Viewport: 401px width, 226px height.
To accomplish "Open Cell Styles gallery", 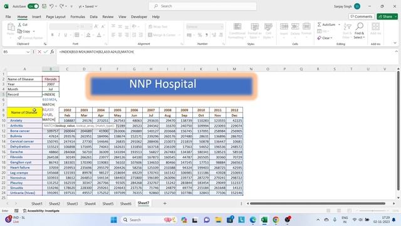I will [x=268, y=31].
